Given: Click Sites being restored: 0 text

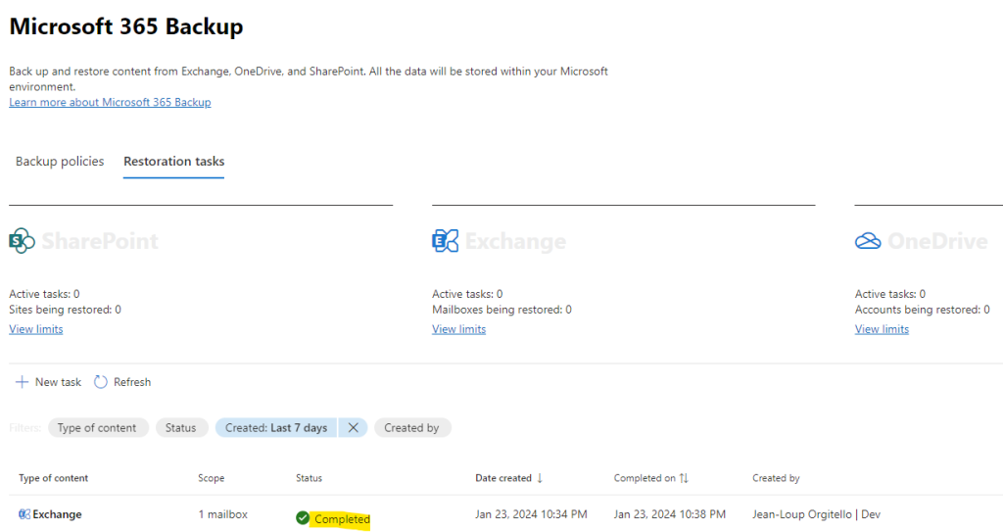Looking at the screenshot, I should click(x=65, y=310).
